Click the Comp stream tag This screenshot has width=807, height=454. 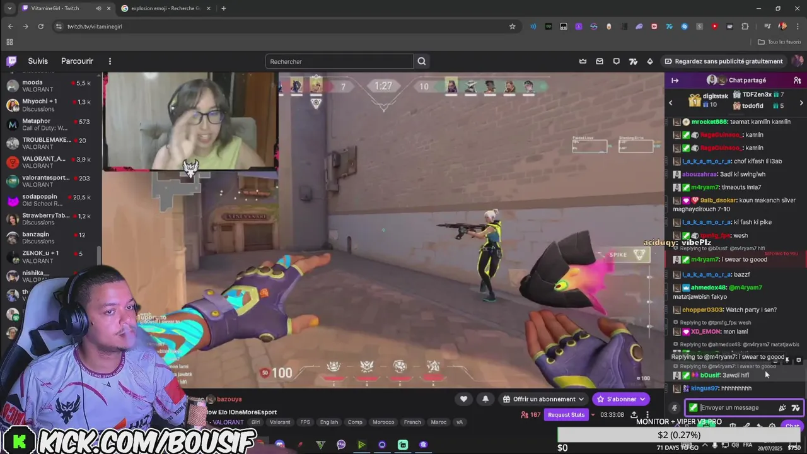click(355, 422)
